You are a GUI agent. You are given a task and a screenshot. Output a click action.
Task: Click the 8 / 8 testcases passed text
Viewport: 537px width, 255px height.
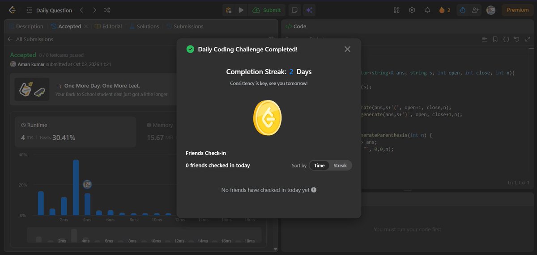(61, 55)
